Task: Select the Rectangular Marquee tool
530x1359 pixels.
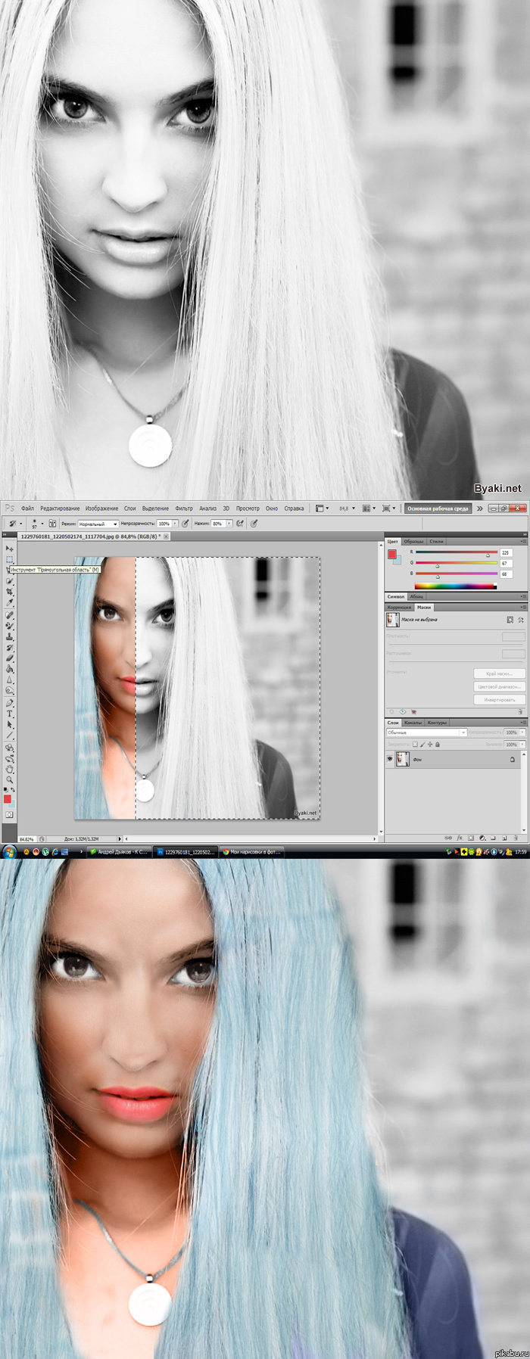Action: pos(9,560)
